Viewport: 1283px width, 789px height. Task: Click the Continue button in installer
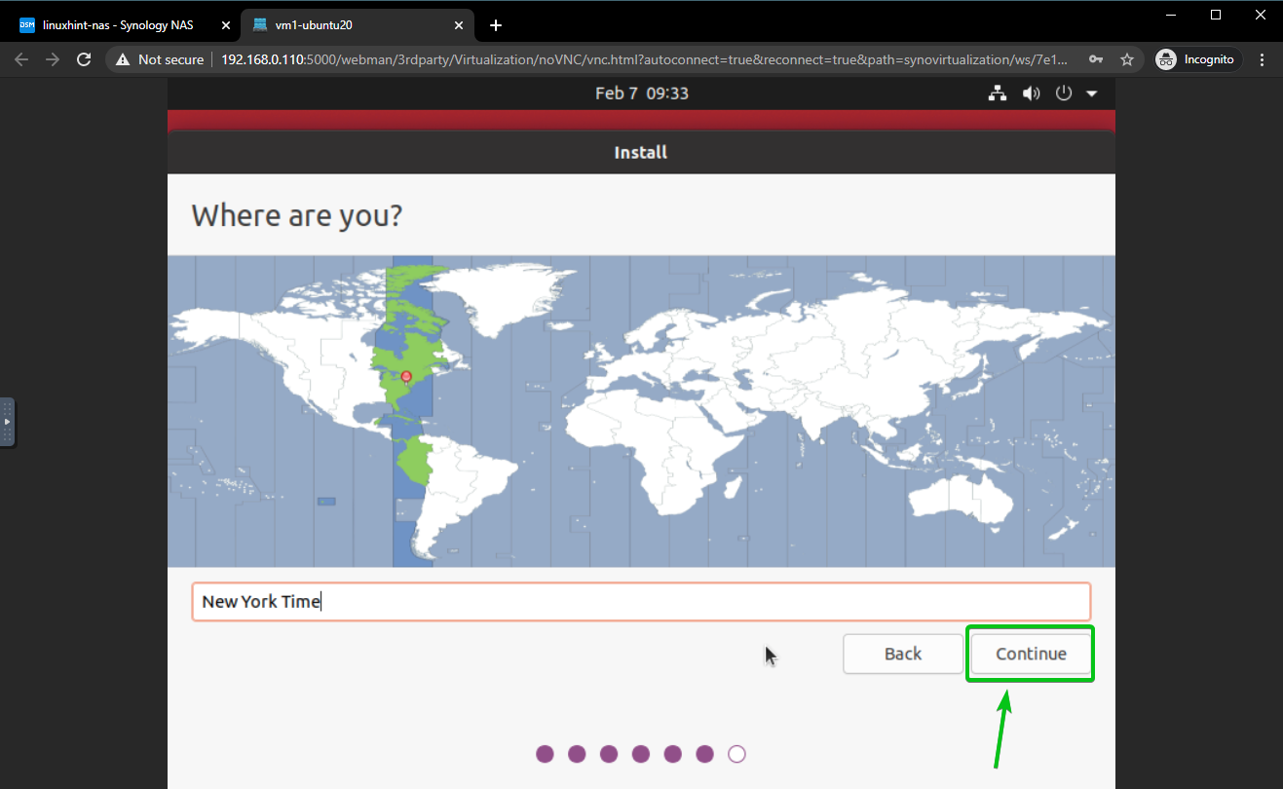click(1030, 654)
